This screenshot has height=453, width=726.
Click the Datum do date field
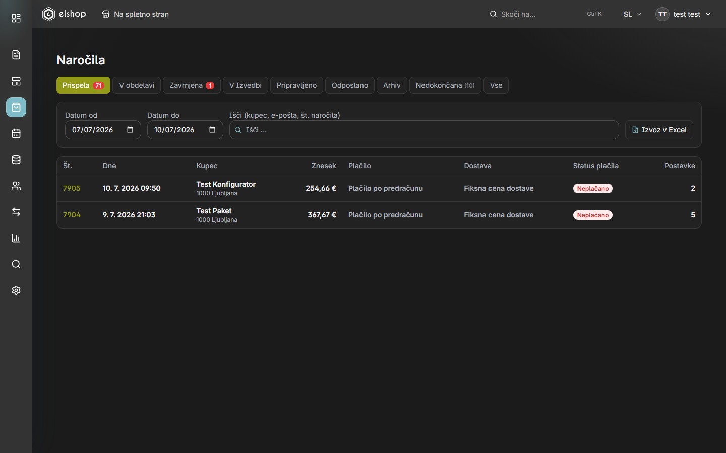pos(185,130)
